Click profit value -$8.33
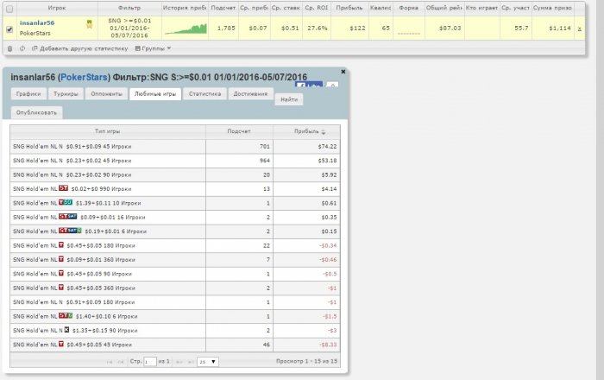604x380 pixels. click(x=328, y=345)
